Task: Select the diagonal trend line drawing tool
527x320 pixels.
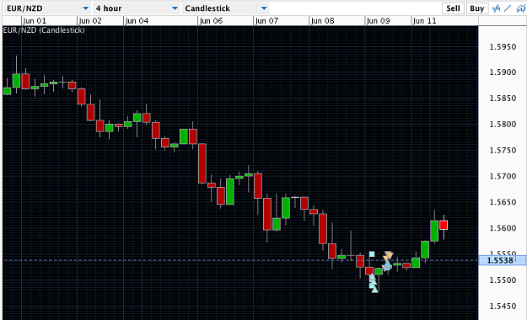Action: (x=508, y=8)
